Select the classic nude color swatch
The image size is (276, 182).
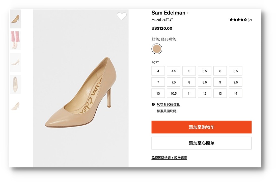157,49
